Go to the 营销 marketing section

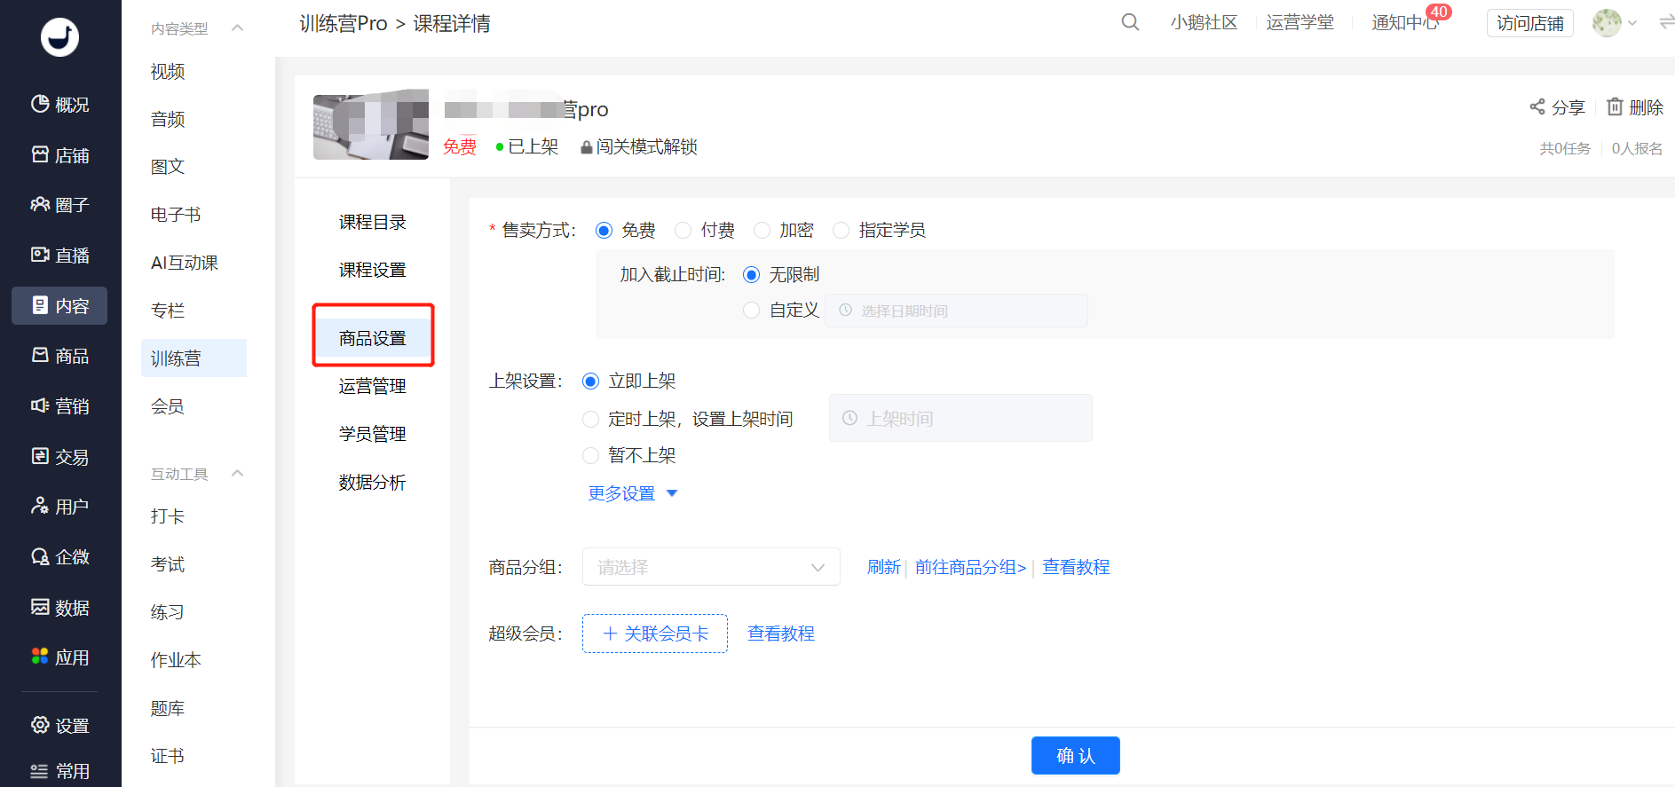59,406
